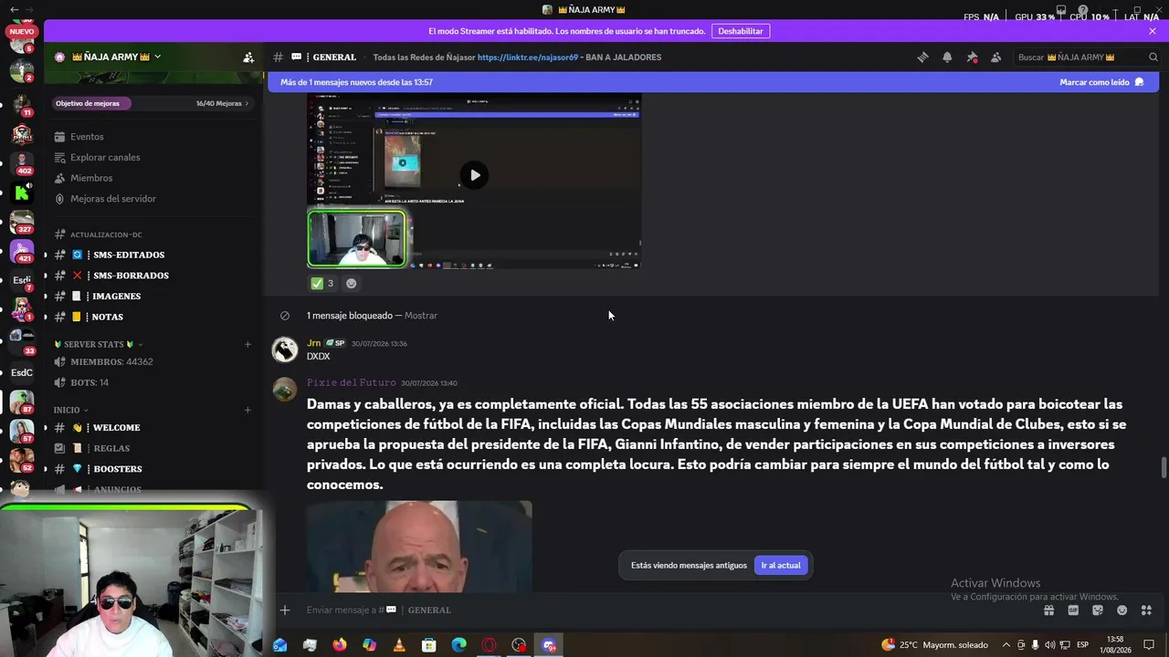Open the gift icon in message bar
Viewport: 1169px width, 657px height.
click(x=1048, y=610)
